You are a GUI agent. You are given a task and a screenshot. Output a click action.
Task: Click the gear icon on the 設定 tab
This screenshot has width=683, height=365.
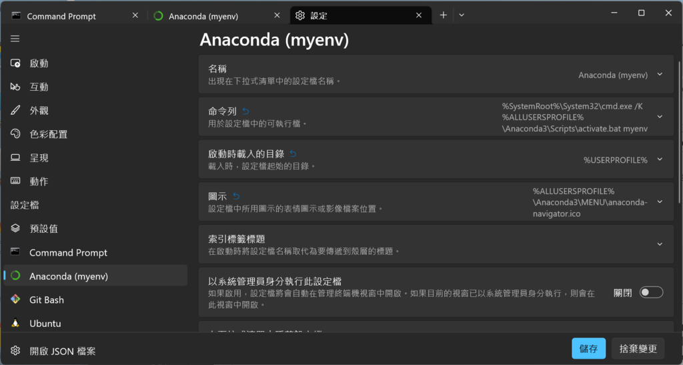pos(300,15)
